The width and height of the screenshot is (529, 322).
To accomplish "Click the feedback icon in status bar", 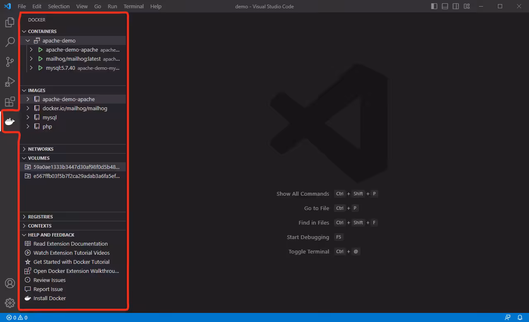I will tap(507, 317).
